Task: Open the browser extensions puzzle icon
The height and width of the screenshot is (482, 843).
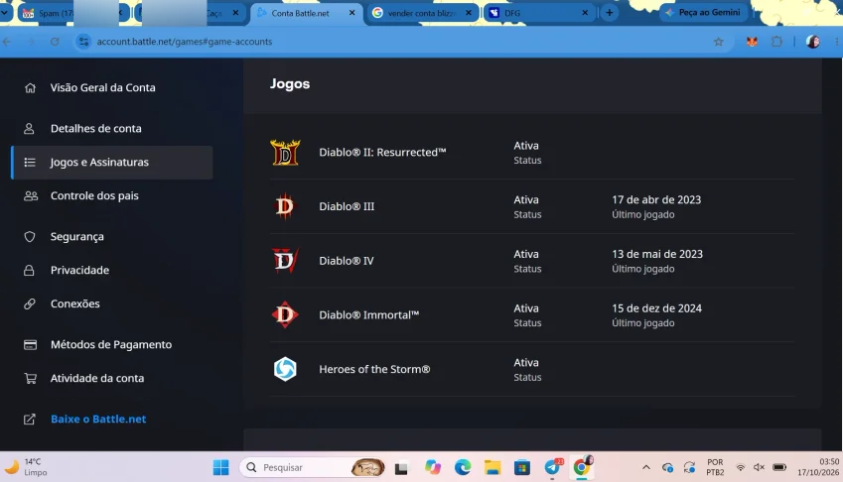Action: pyautogui.click(x=776, y=42)
